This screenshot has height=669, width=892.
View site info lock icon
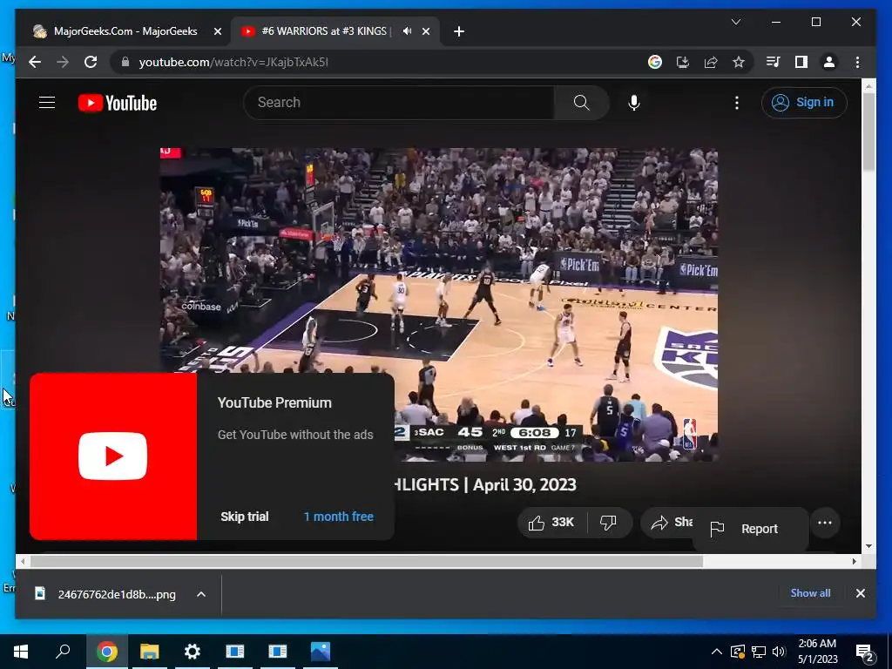[125, 62]
